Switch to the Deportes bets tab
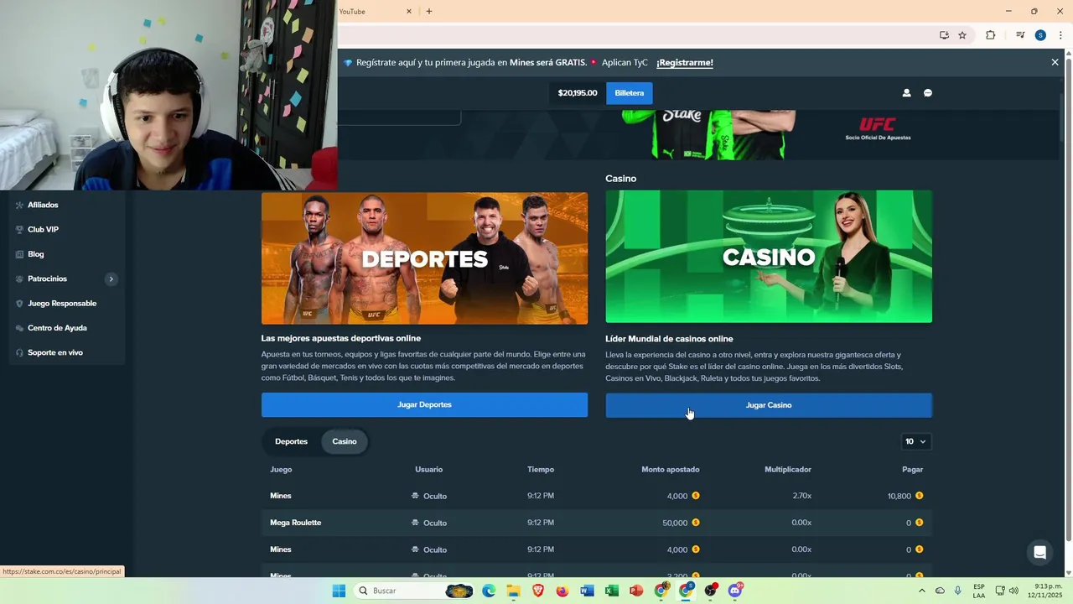 tap(291, 441)
